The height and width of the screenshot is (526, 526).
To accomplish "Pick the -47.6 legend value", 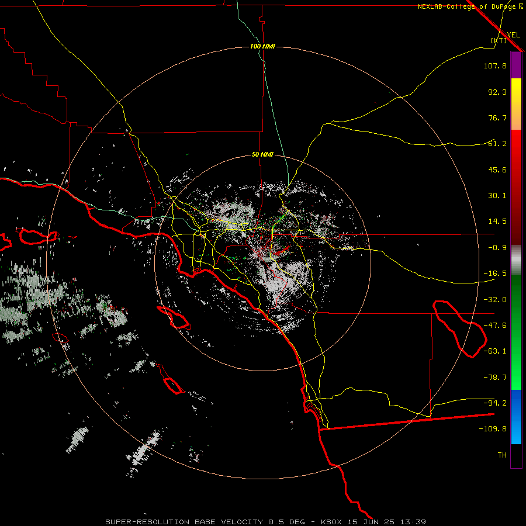I will point(495,326).
